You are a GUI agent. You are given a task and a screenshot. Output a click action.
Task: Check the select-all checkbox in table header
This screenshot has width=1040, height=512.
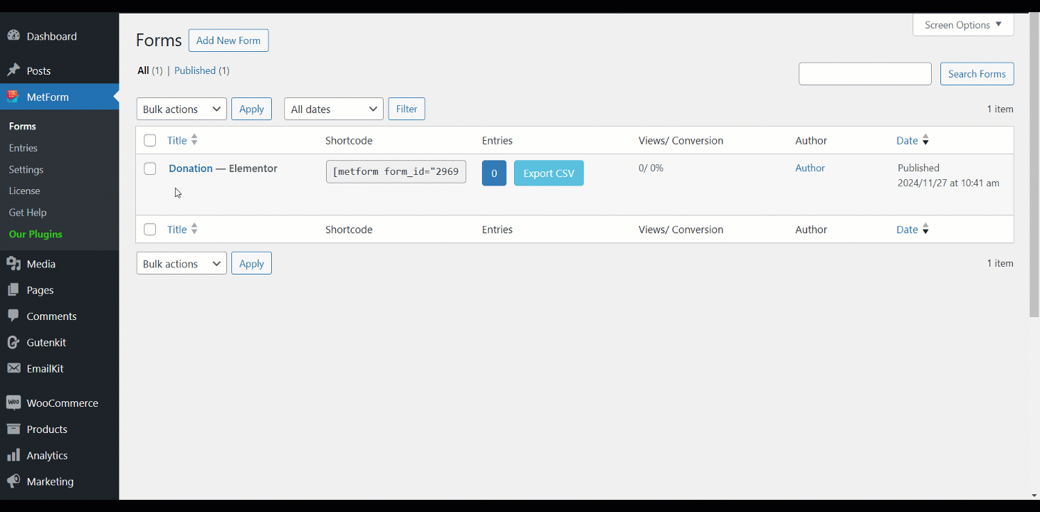[149, 140]
